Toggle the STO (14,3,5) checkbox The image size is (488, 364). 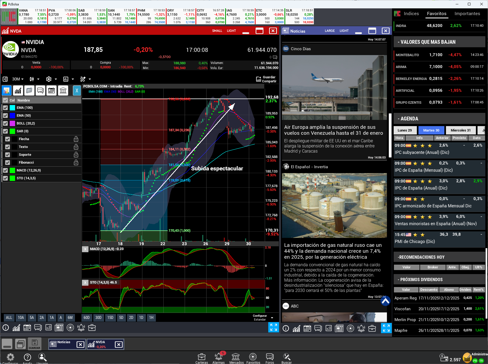5,178
